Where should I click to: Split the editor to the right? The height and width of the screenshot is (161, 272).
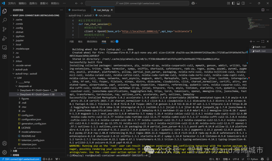click(x=263, y=10)
